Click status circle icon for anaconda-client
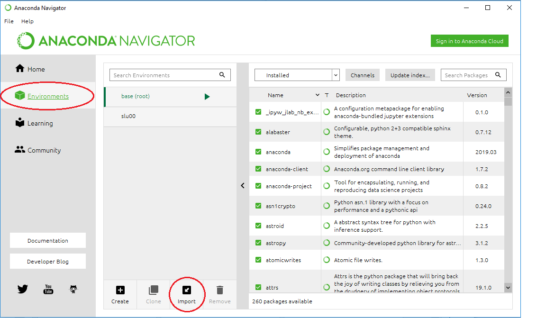The image size is (546, 318). 327,169
